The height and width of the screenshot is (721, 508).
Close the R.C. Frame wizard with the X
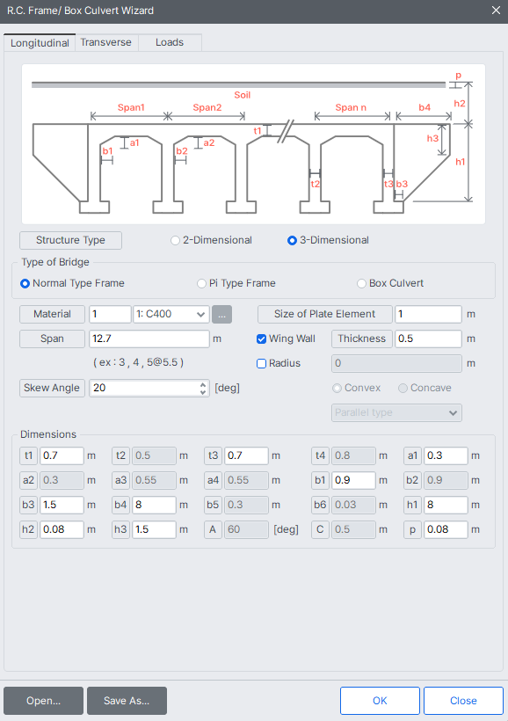click(494, 11)
